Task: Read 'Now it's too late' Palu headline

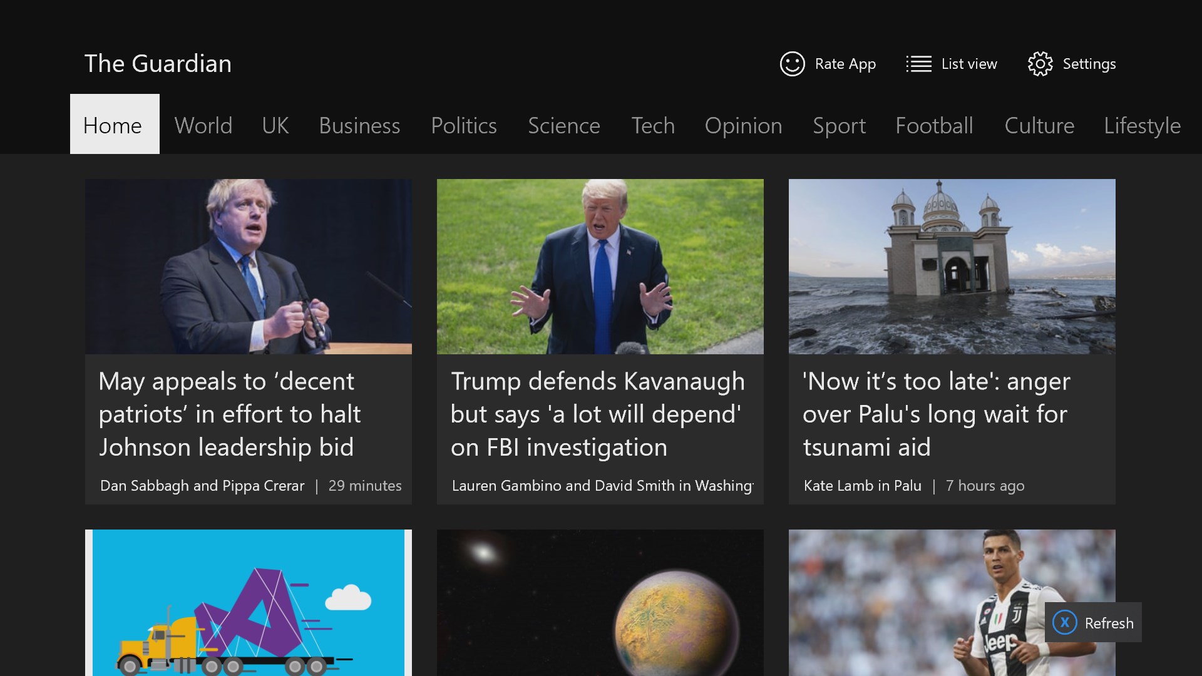Action: tap(937, 414)
